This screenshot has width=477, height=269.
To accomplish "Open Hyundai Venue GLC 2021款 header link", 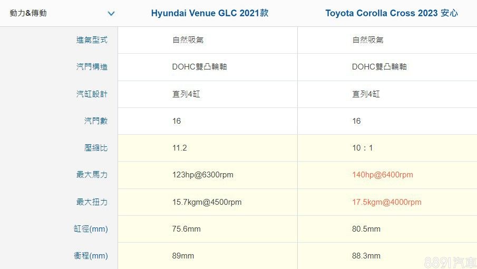I will click(x=209, y=13).
